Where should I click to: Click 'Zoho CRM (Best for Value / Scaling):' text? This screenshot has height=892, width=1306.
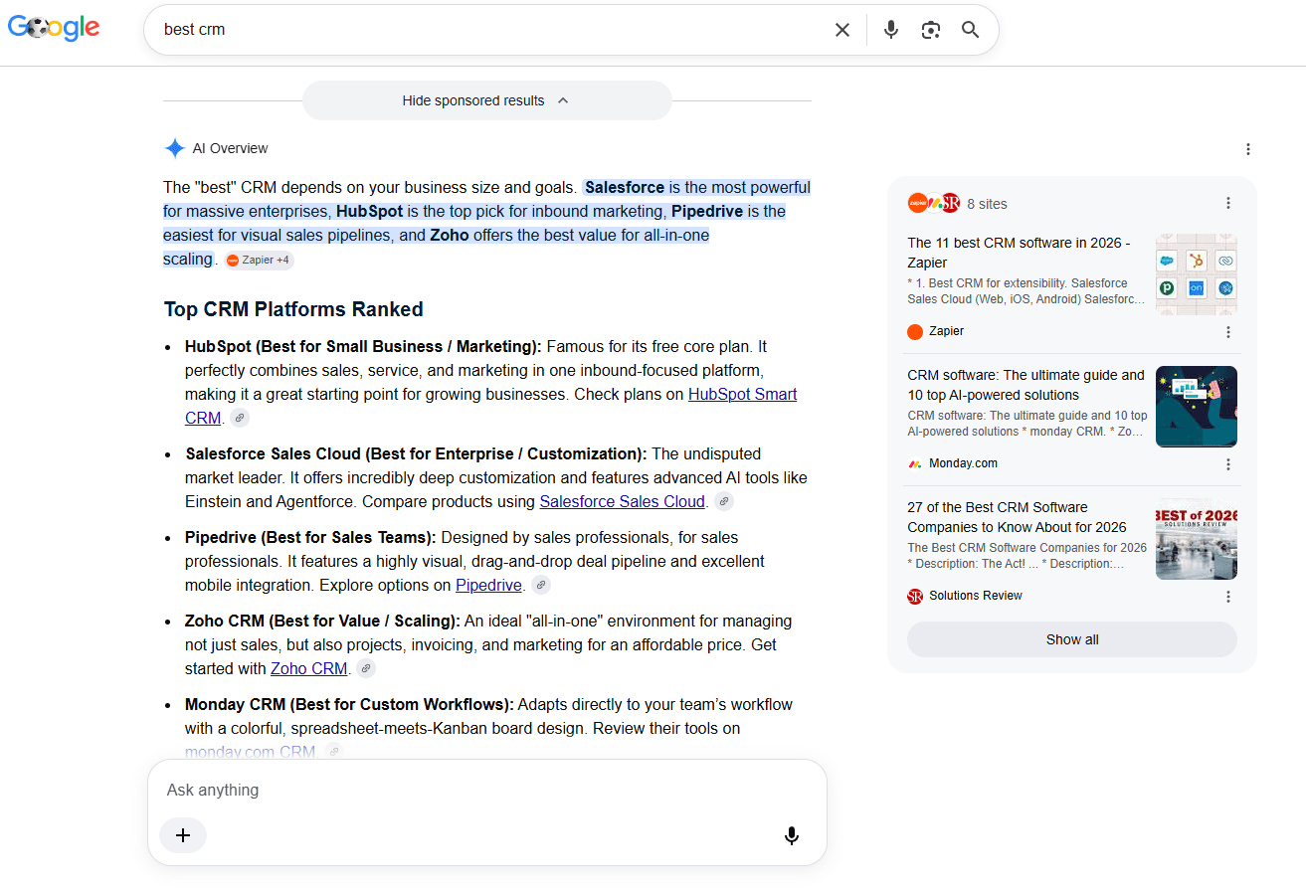tap(322, 621)
